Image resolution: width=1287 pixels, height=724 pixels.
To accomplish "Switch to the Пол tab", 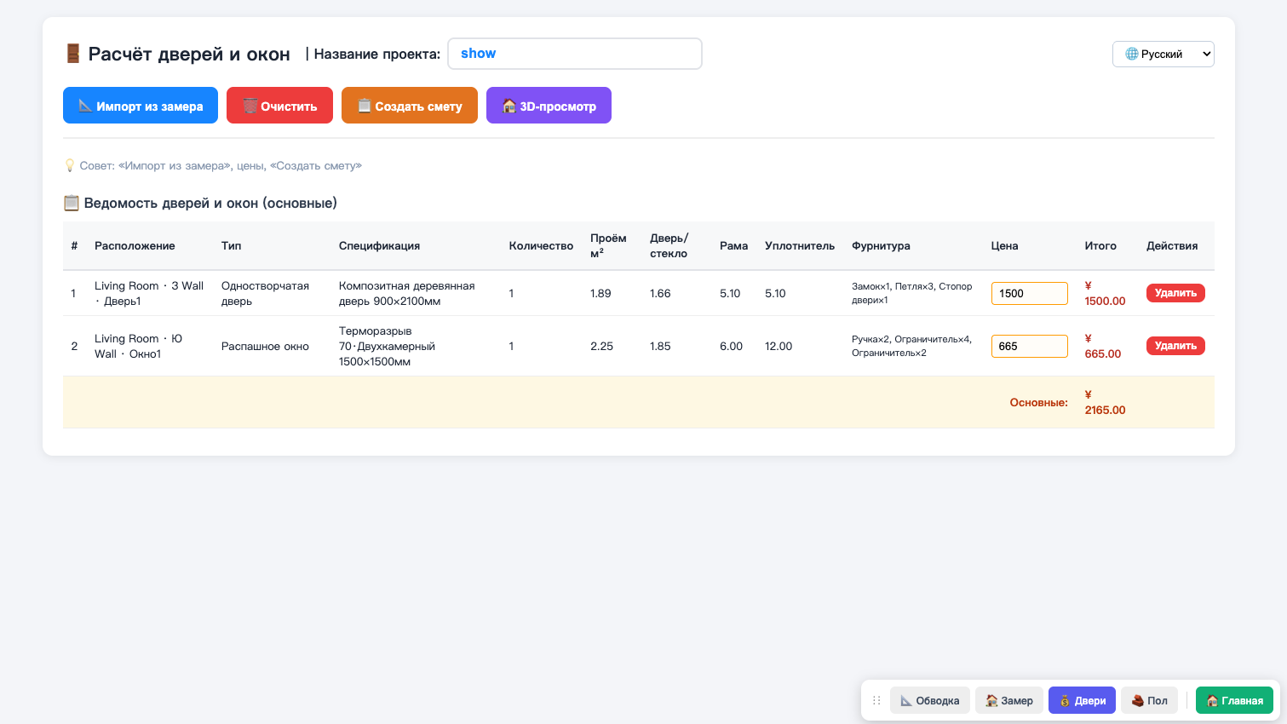I will (x=1149, y=700).
